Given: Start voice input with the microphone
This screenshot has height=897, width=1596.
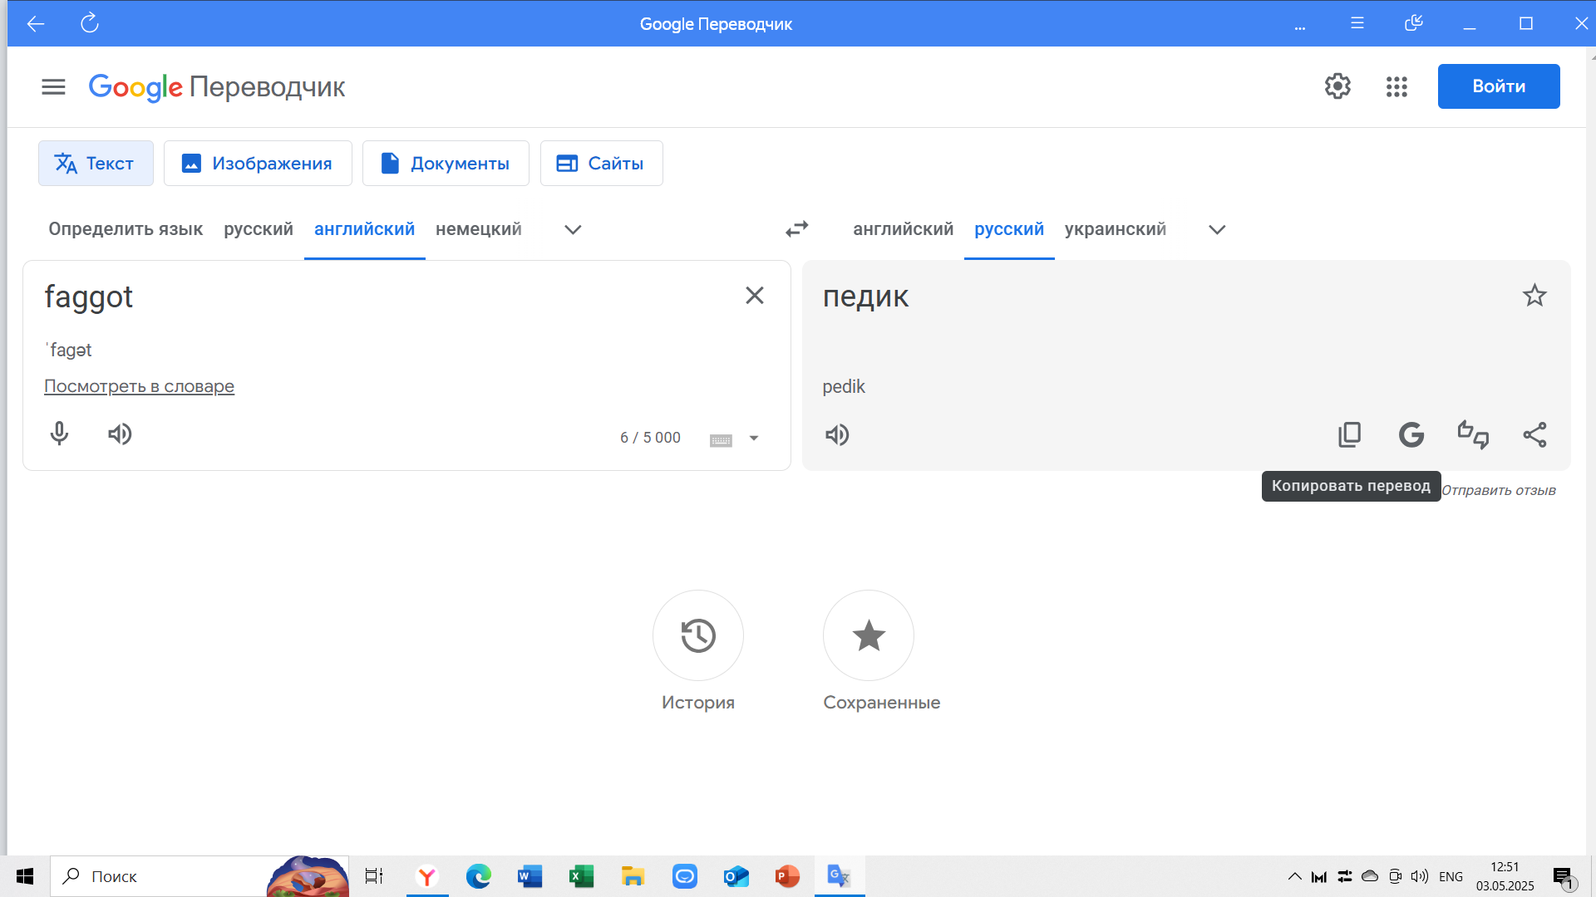Looking at the screenshot, I should [59, 434].
